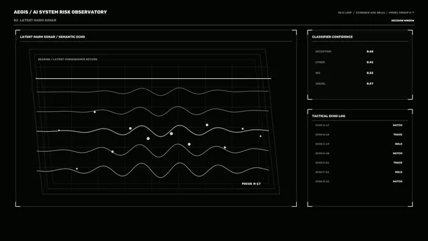Viewport: 428px width, 241px height.
Task: Select the Cyber classifier row label
Action: click(x=320, y=62)
